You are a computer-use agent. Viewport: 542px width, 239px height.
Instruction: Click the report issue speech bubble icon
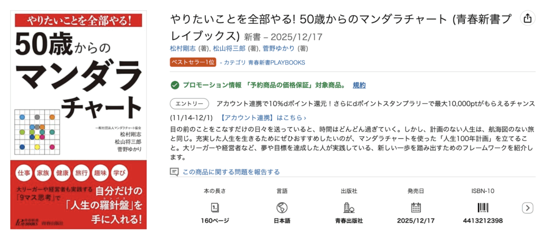tap(174, 172)
